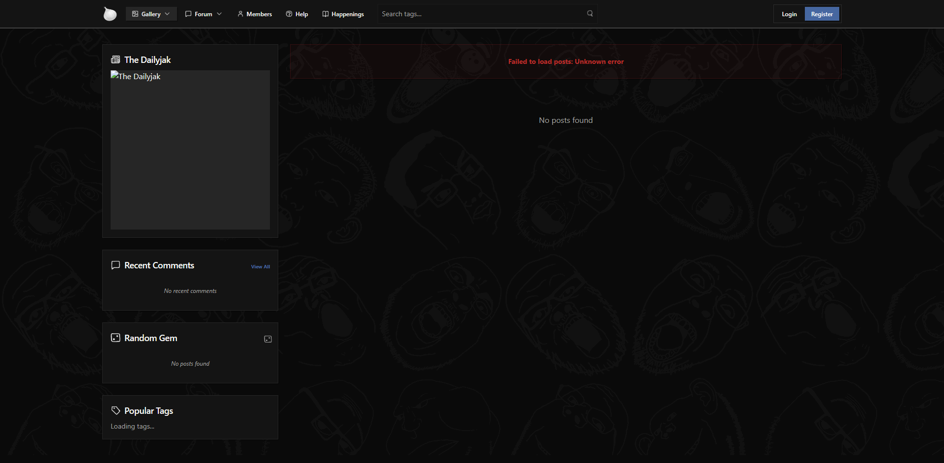Expand the Gallery dropdown chevron
The height and width of the screenshot is (463, 944).
tap(168, 14)
